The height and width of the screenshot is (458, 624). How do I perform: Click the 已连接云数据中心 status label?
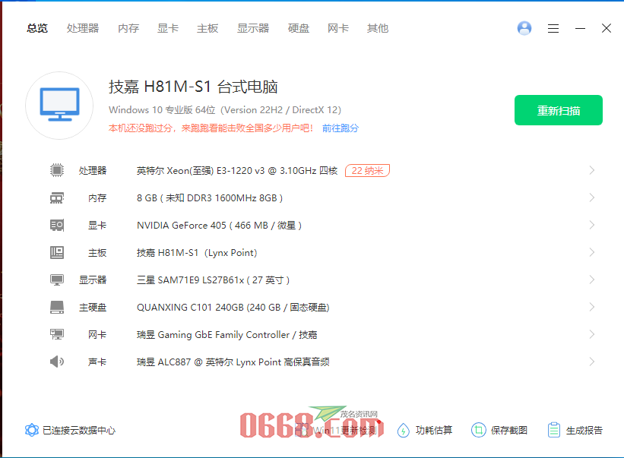(79, 430)
